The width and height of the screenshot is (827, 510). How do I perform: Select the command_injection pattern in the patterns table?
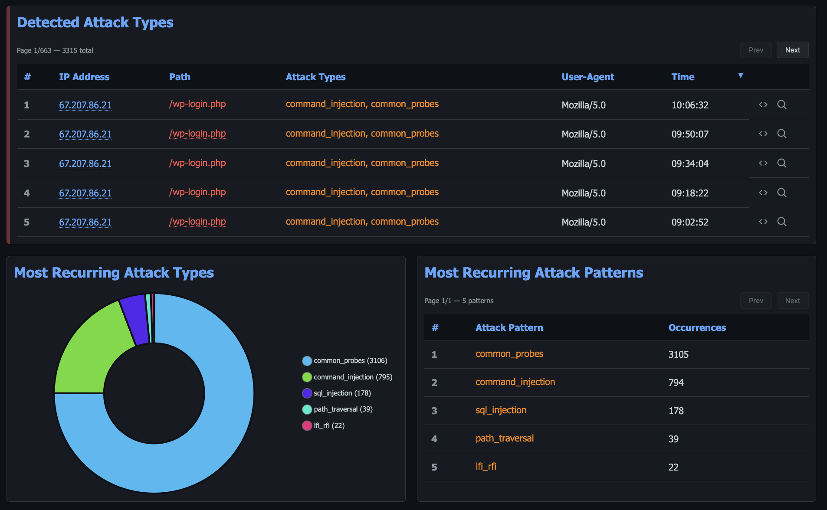click(x=515, y=382)
